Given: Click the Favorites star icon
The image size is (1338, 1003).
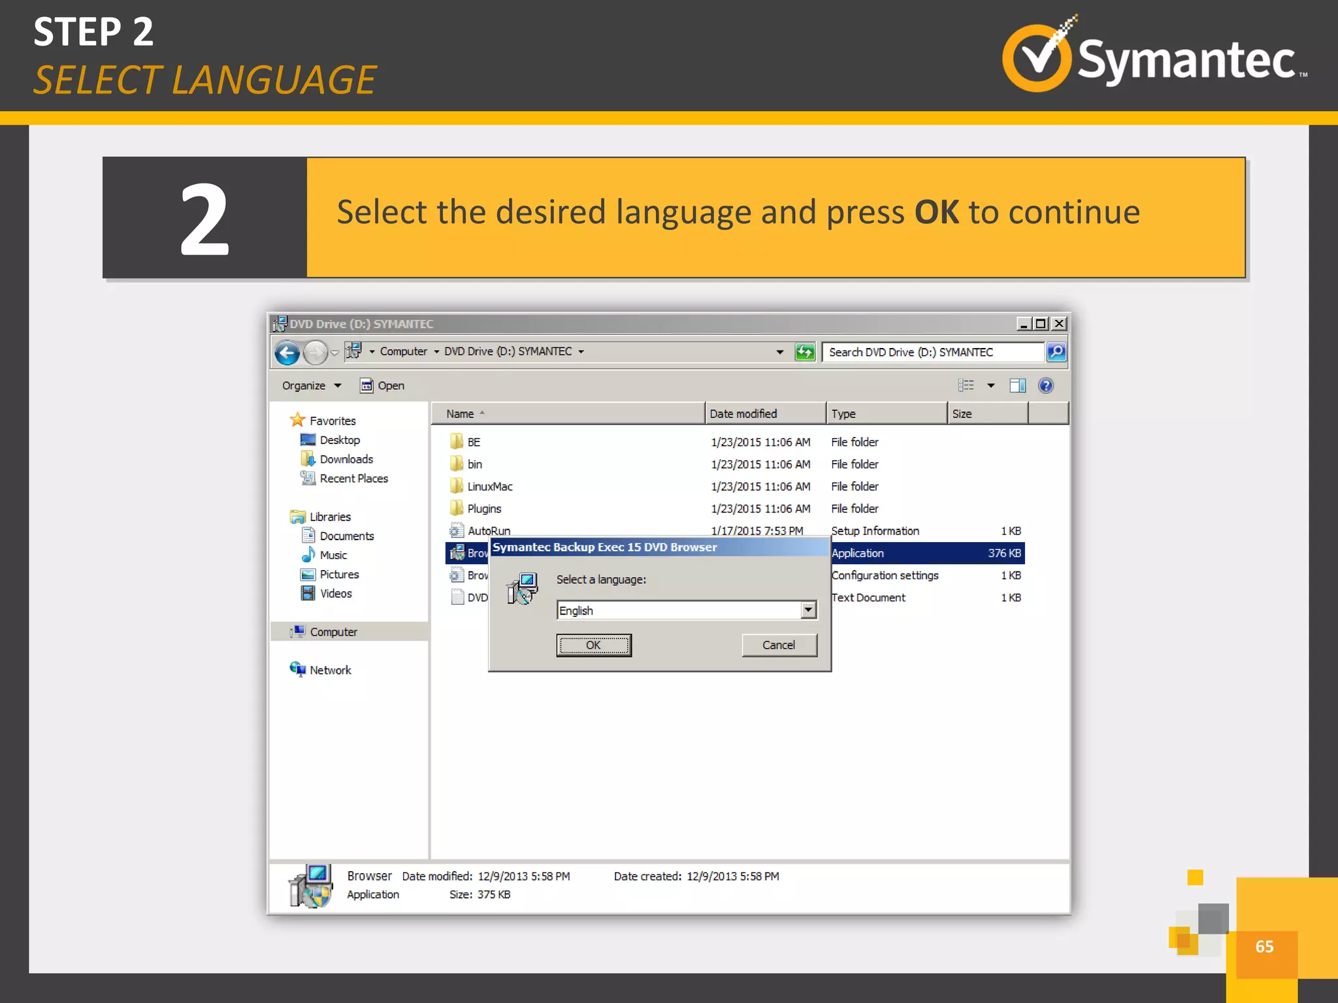Looking at the screenshot, I should tap(297, 420).
